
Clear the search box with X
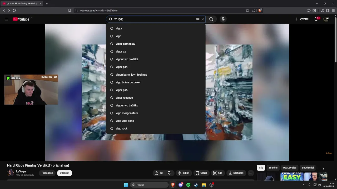tap(202, 19)
